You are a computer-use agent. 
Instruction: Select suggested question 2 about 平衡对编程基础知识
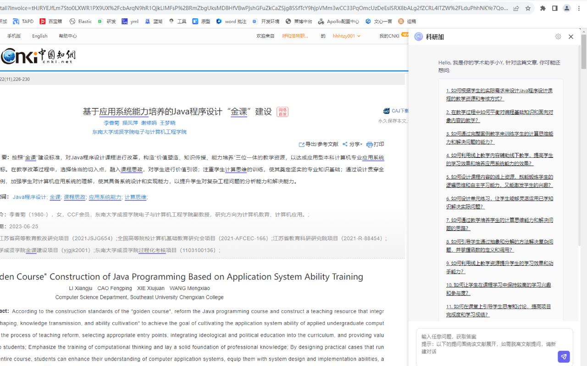pos(499,116)
